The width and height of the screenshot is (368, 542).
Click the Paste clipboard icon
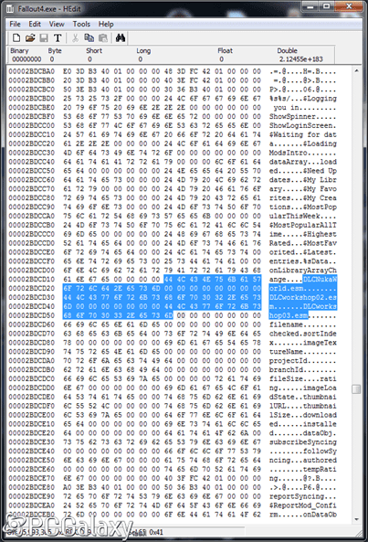[x=103, y=37]
